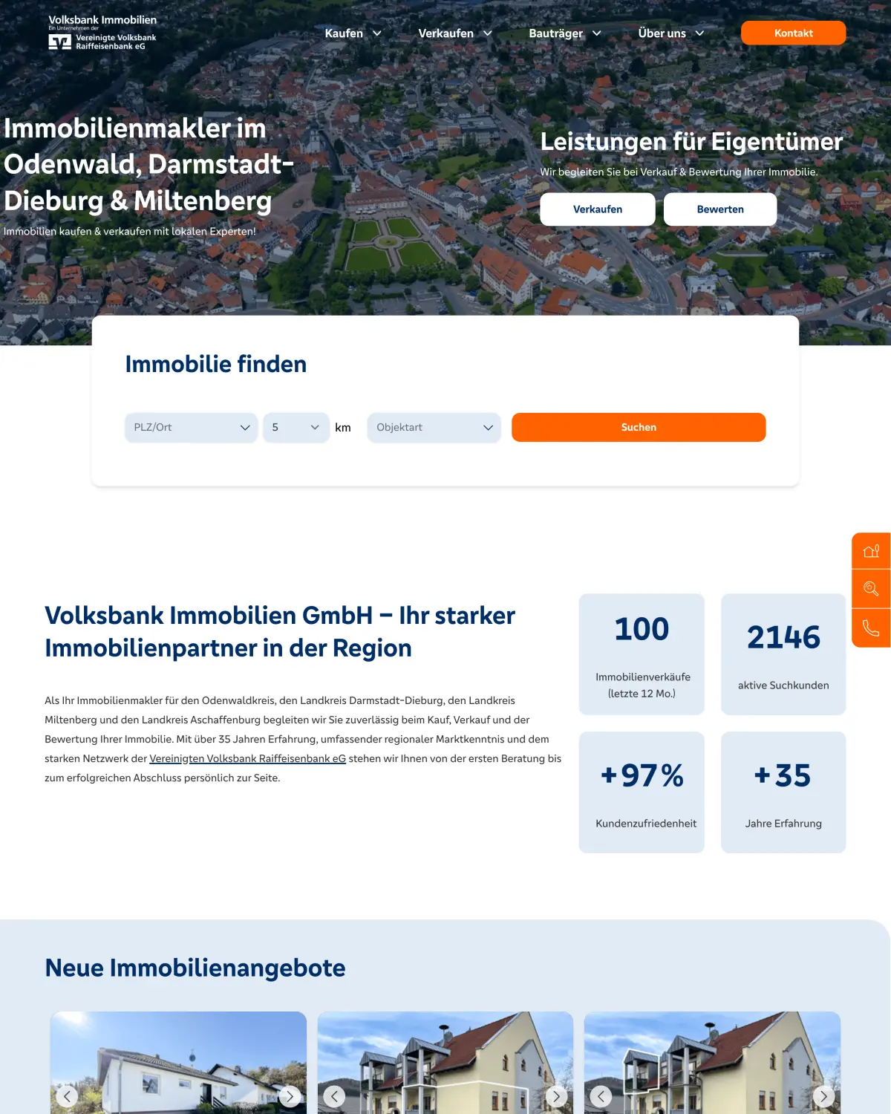
Task: Show previous photo of first listing card
Action: (x=67, y=1096)
